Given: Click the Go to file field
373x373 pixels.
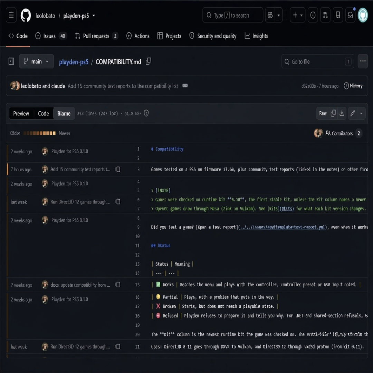Looking at the screenshot, I should [x=318, y=61].
